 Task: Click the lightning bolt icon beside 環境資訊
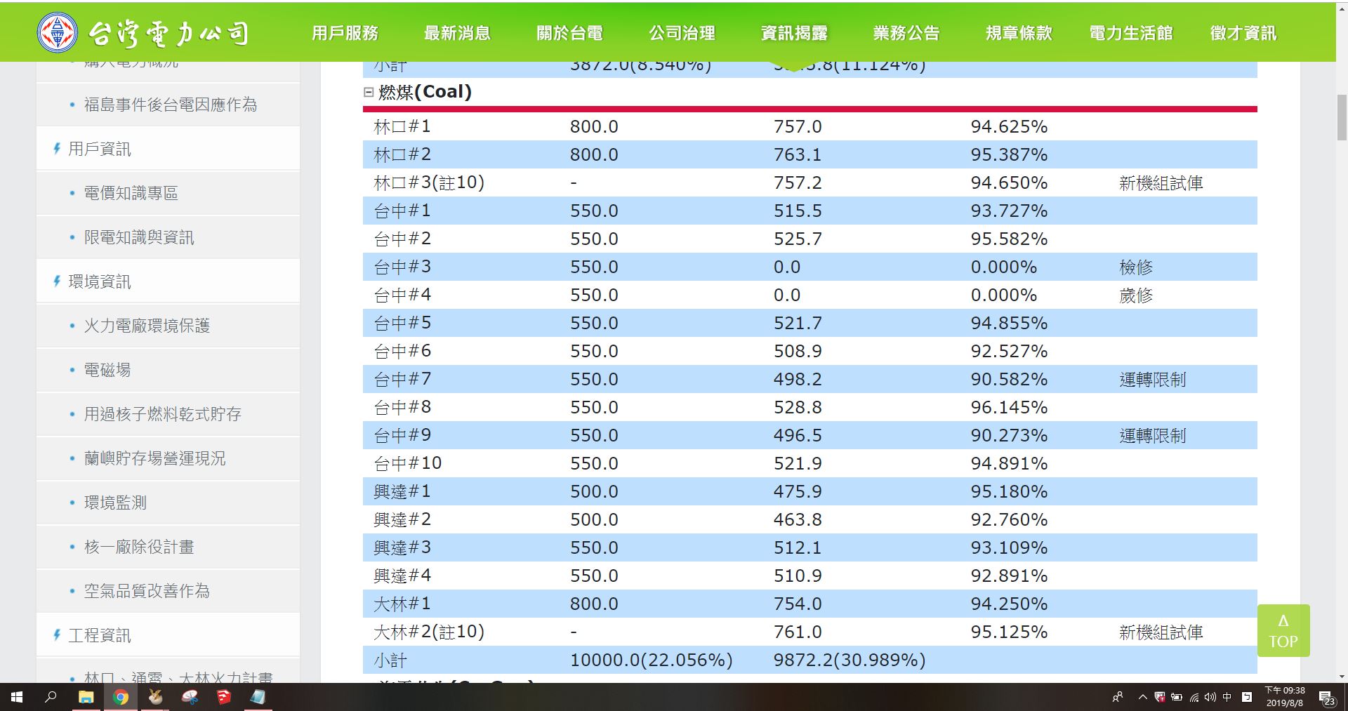(x=57, y=281)
